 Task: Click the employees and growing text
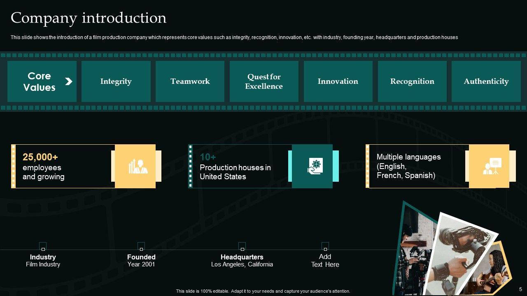(x=44, y=172)
